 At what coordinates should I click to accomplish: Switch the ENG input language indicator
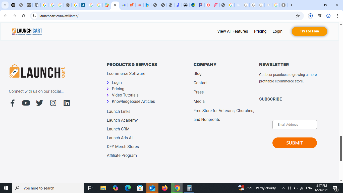point(309,188)
